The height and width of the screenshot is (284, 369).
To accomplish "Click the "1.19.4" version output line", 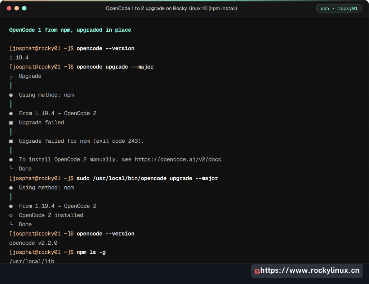I will coord(19,58).
